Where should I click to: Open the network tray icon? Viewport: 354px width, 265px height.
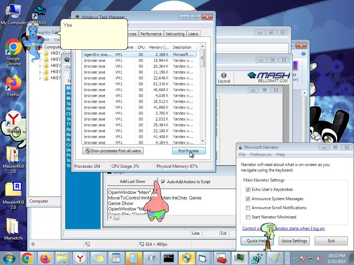(311, 259)
